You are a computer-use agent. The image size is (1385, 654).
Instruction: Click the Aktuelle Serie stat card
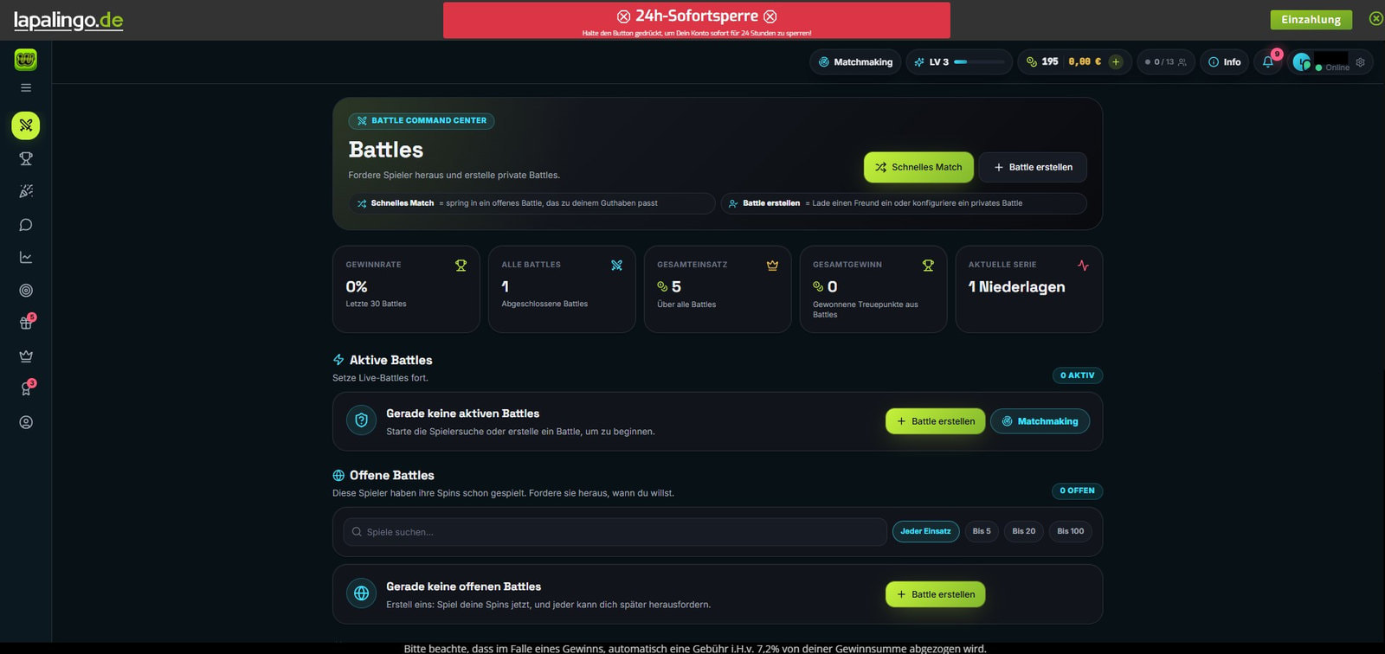click(x=1029, y=289)
